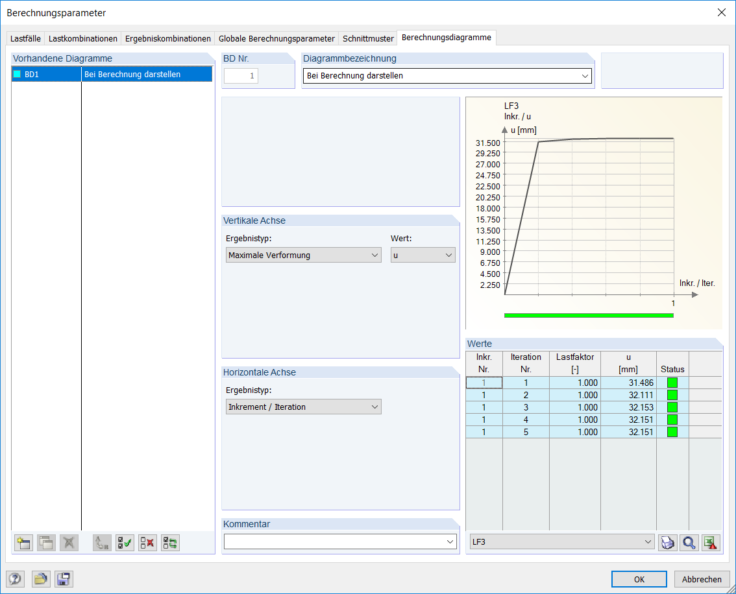Viewport: 736px width, 594px height.
Task: Select the BD1 diagram row
Action: (x=112, y=74)
